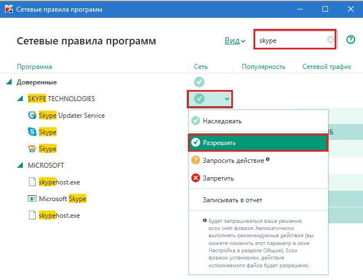
Task: Sort by the Программа column header
Action: click(34, 67)
